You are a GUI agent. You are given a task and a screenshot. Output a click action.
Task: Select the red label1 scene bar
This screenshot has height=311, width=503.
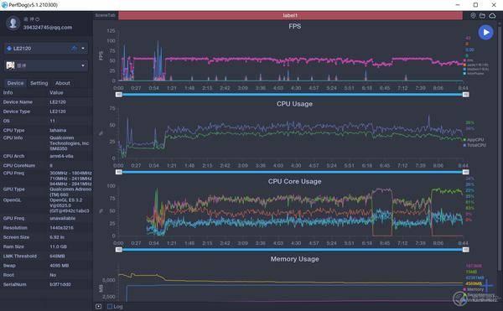(290, 15)
